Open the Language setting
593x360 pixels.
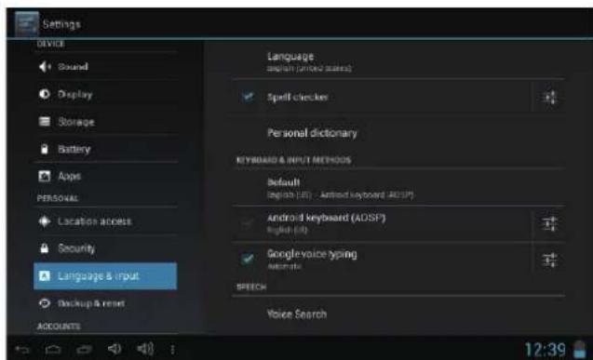[398, 61]
